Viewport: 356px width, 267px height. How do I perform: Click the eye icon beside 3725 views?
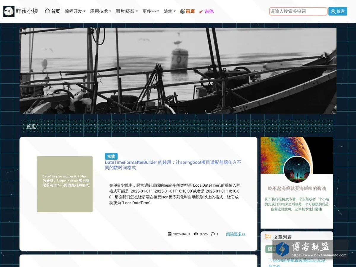tap(196, 234)
